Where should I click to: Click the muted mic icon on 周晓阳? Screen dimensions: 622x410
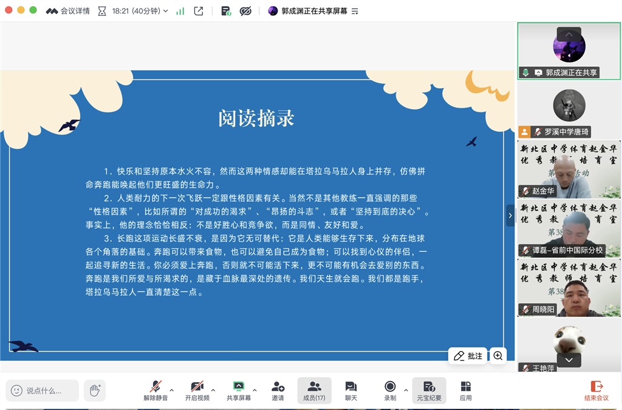pyautogui.click(x=525, y=309)
